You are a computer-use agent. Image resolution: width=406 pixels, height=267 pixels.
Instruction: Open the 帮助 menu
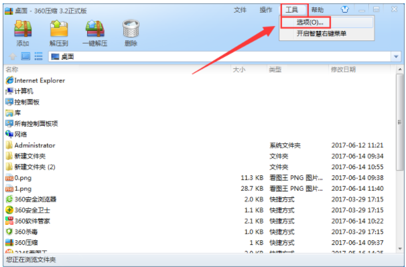[x=318, y=10]
